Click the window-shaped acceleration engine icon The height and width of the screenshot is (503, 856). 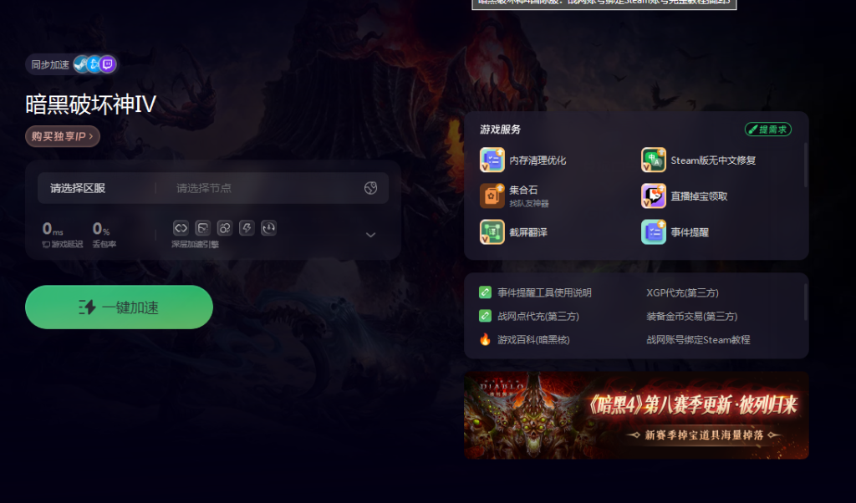tap(202, 228)
